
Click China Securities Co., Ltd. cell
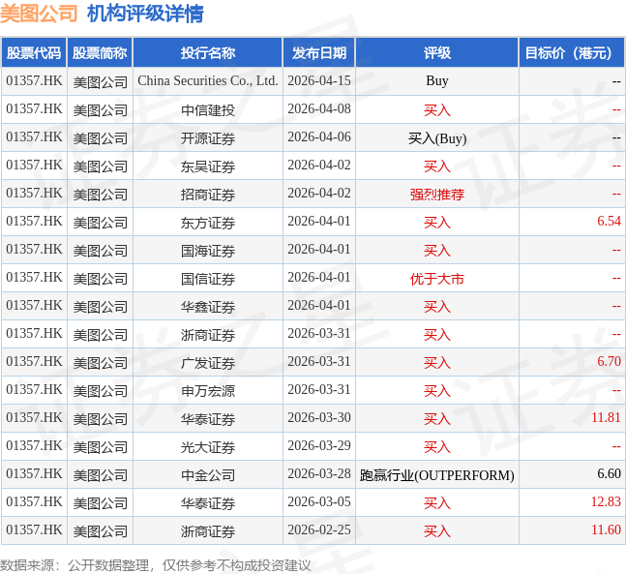pyautogui.click(x=208, y=81)
